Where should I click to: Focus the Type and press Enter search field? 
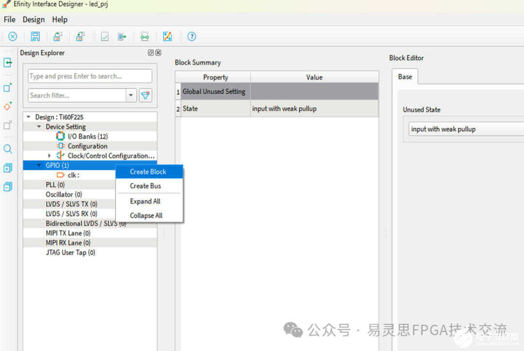90,76
